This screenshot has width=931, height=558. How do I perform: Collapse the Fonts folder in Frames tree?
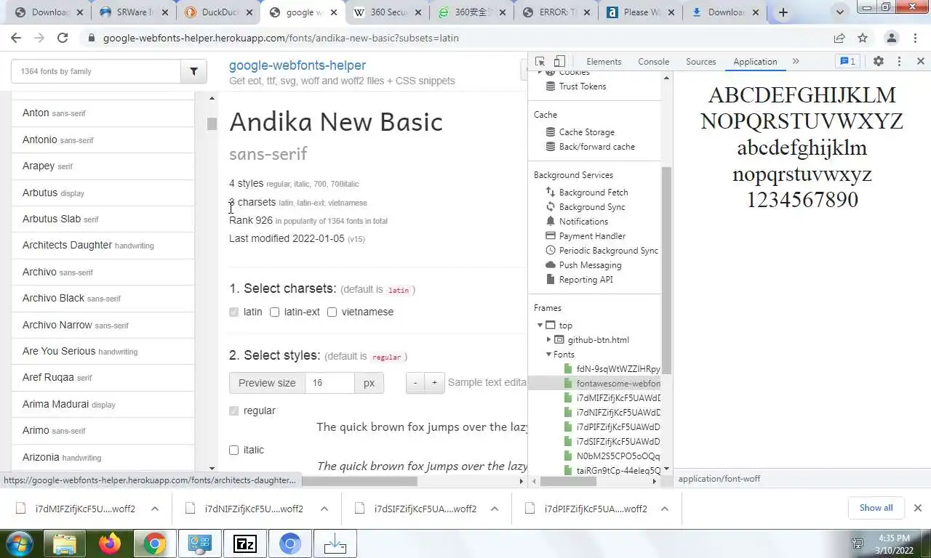coord(549,355)
